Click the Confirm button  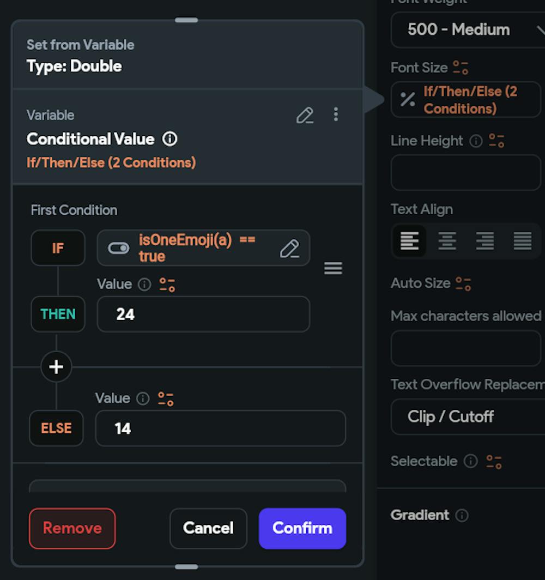(302, 528)
